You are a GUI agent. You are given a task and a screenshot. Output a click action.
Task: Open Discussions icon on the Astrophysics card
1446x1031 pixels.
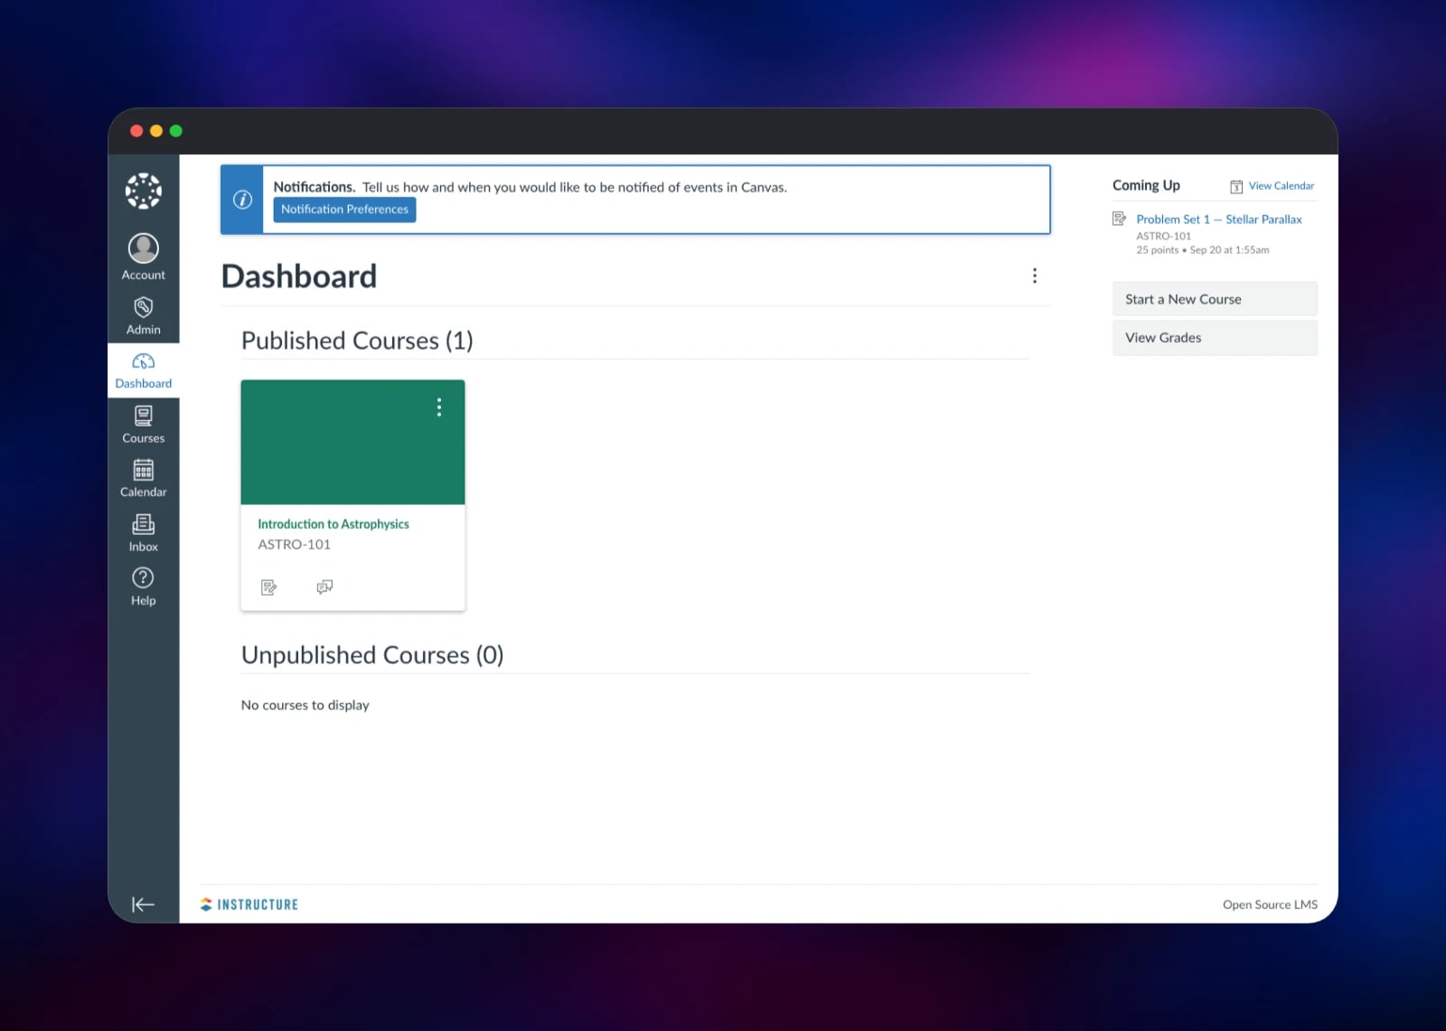click(324, 587)
